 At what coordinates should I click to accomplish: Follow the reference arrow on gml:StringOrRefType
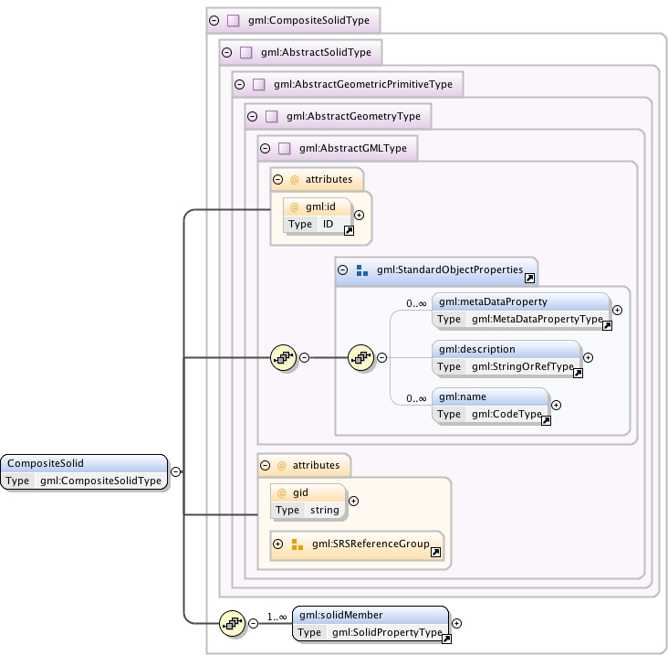[578, 373]
